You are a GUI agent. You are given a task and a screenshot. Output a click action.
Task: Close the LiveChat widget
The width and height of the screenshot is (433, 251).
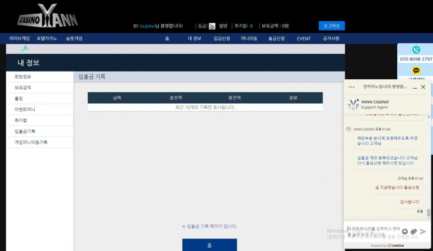click(x=423, y=87)
